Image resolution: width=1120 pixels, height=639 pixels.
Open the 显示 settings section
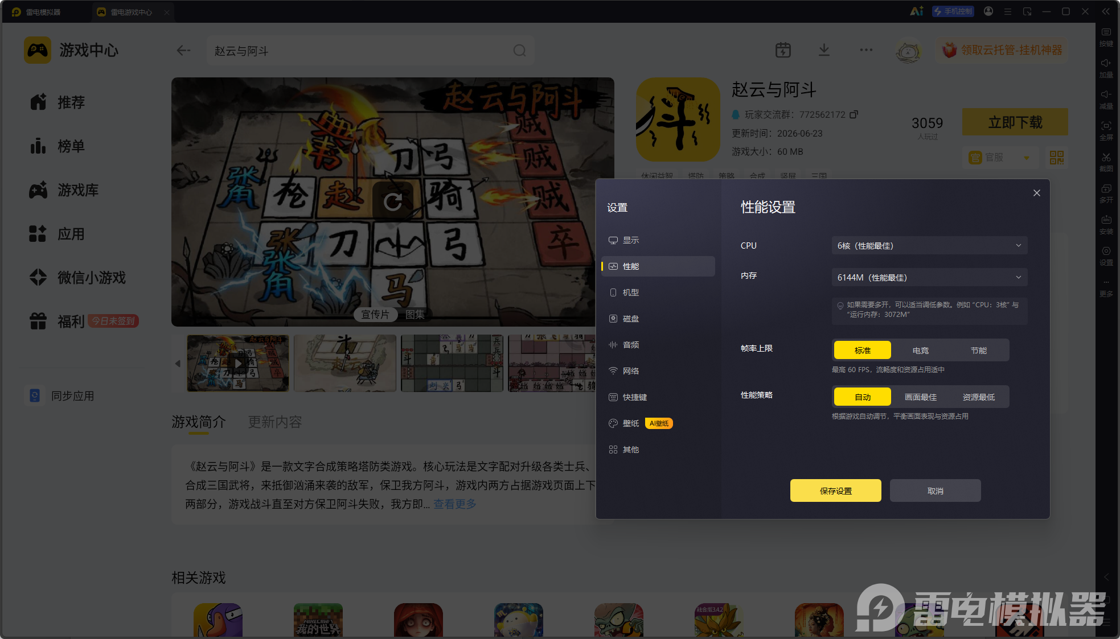658,240
